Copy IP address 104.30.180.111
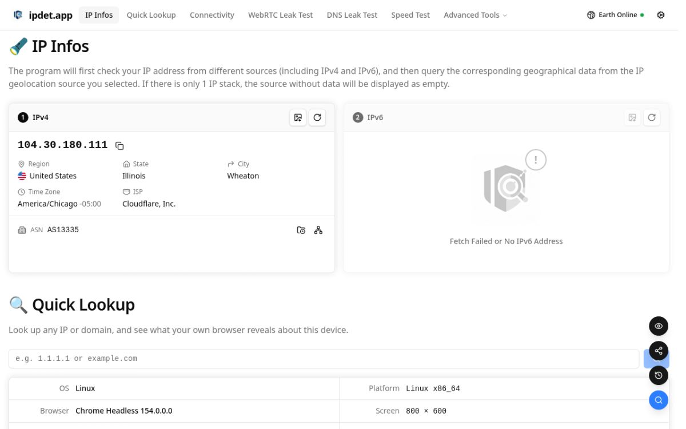This screenshot has height=429, width=686. [x=119, y=145]
